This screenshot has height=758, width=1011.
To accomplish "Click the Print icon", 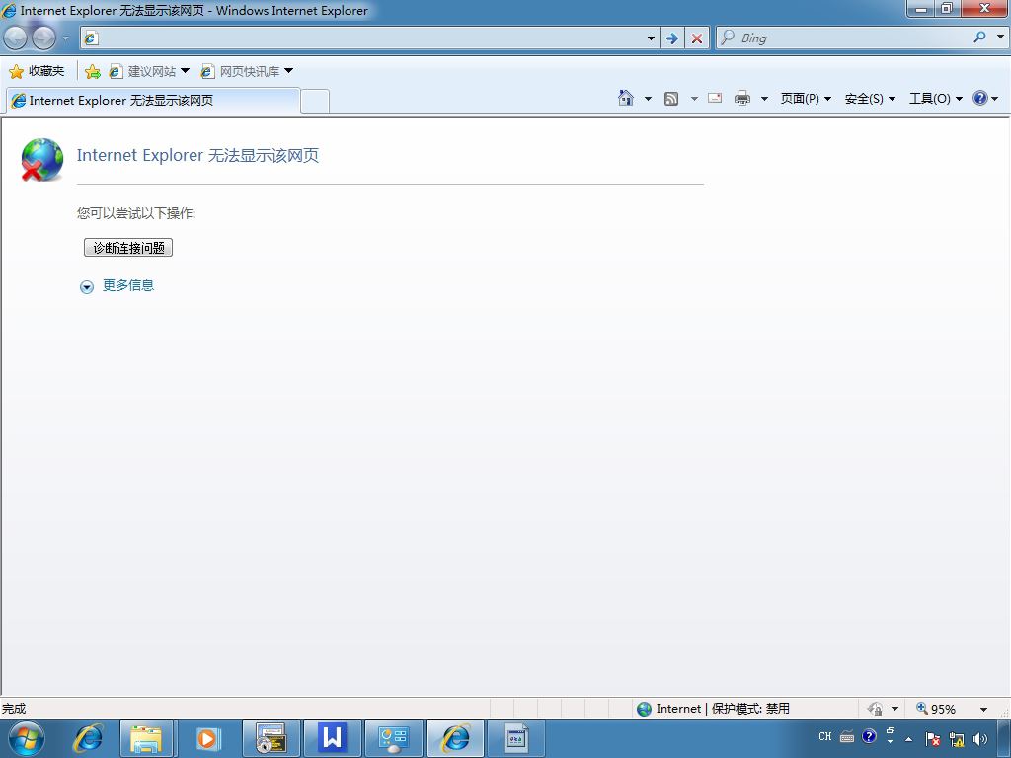I will click(x=742, y=98).
